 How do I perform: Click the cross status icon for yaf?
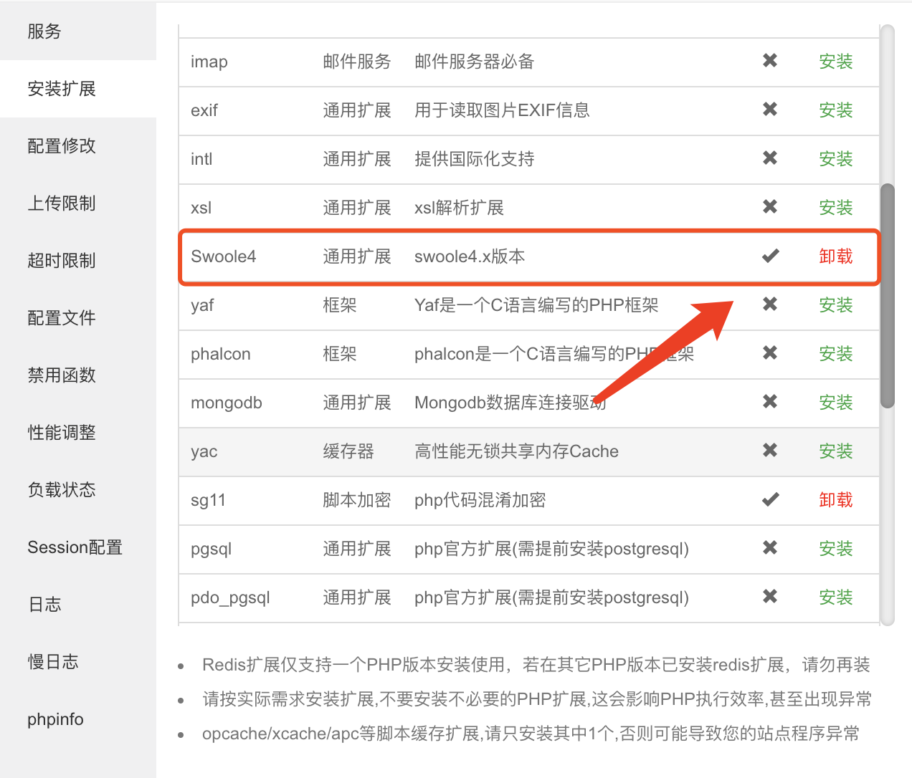click(770, 304)
